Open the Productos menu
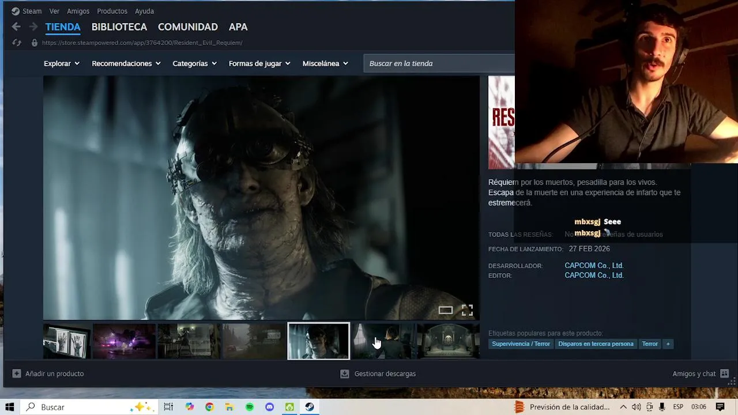This screenshot has width=738, height=415. (112, 11)
